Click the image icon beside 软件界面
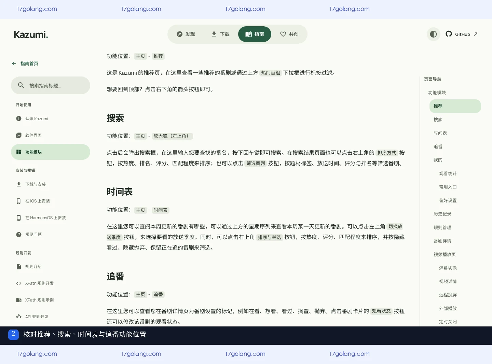The image size is (492, 364). click(19, 135)
